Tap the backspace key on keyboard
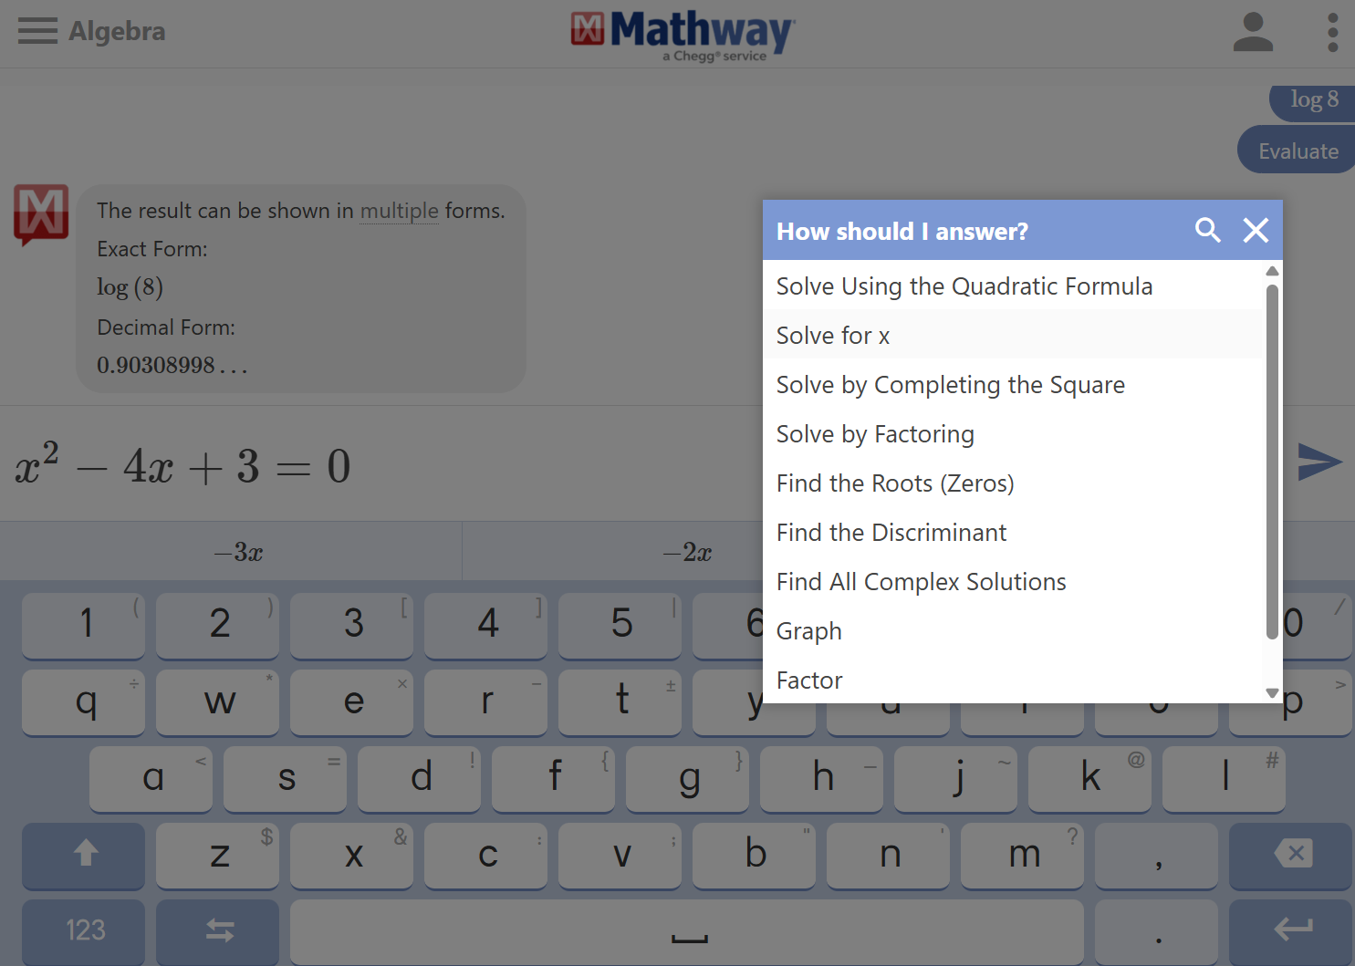This screenshot has width=1355, height=966. 1290,855
